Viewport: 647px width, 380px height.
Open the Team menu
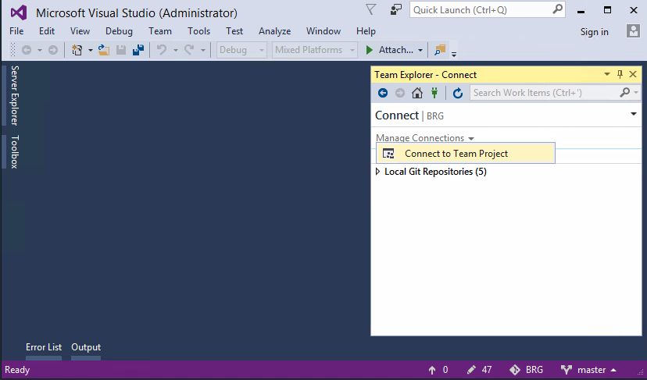coord(160,31)
